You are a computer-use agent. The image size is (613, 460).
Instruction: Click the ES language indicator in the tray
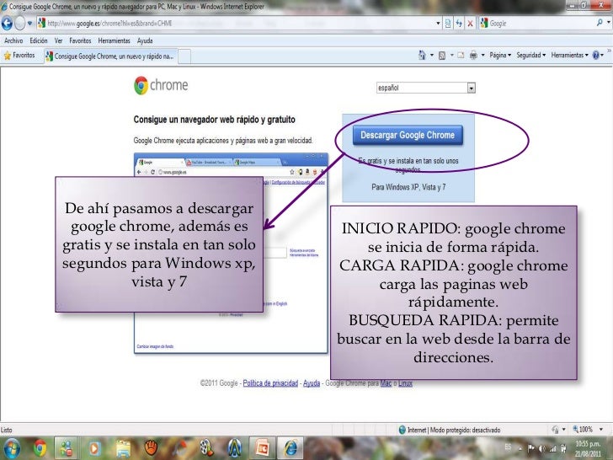[x=508, y=447]
